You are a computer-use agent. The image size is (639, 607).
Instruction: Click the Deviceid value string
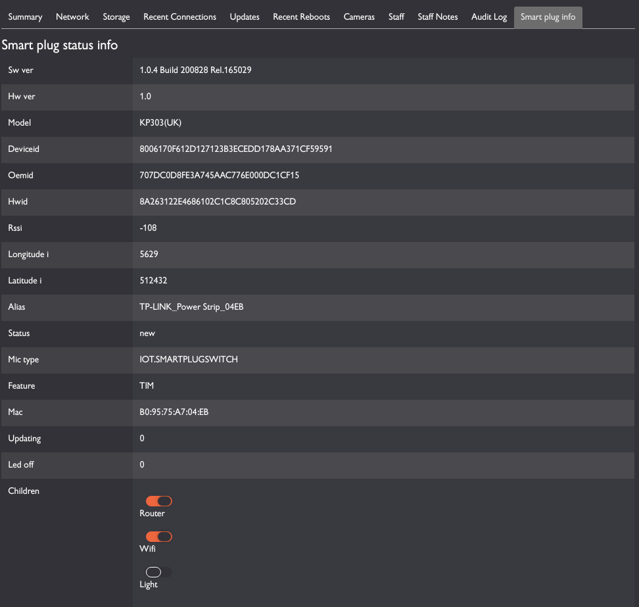tap(236, 149)
